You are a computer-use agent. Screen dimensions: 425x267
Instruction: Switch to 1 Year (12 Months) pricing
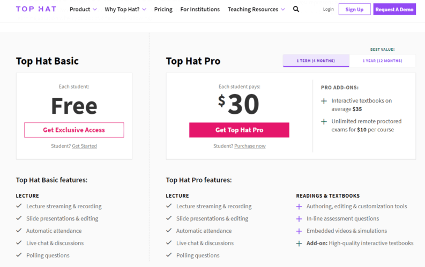[382, 61]
